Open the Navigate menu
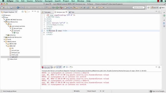Screen dimensions: 166x93 pyautogui.click(x=49, y=1)
